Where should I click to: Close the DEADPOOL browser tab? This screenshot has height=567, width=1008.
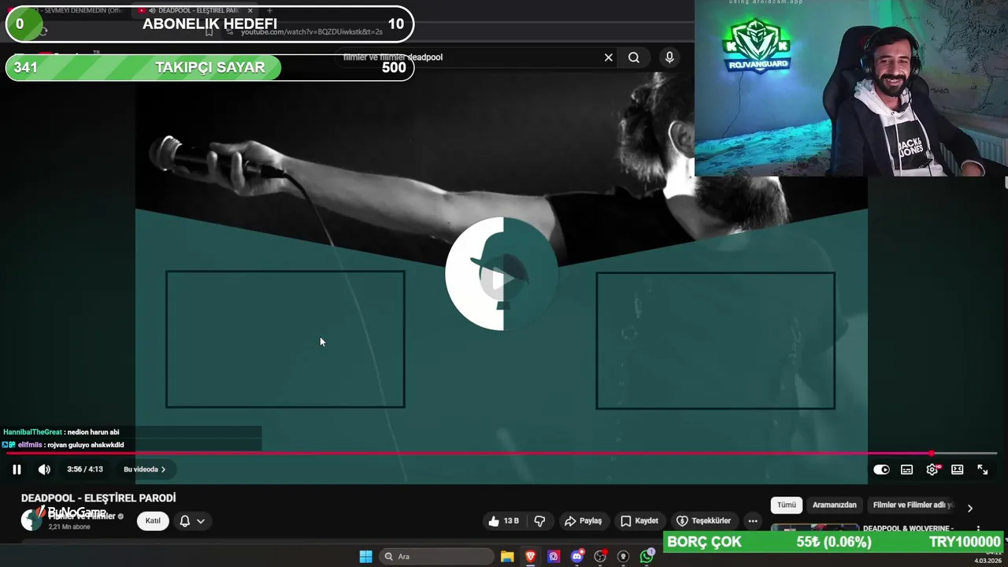coord(250,10)
